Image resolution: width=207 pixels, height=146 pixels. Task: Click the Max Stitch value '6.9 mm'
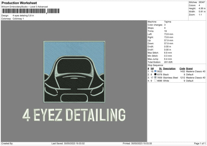[x=168, y=53]
